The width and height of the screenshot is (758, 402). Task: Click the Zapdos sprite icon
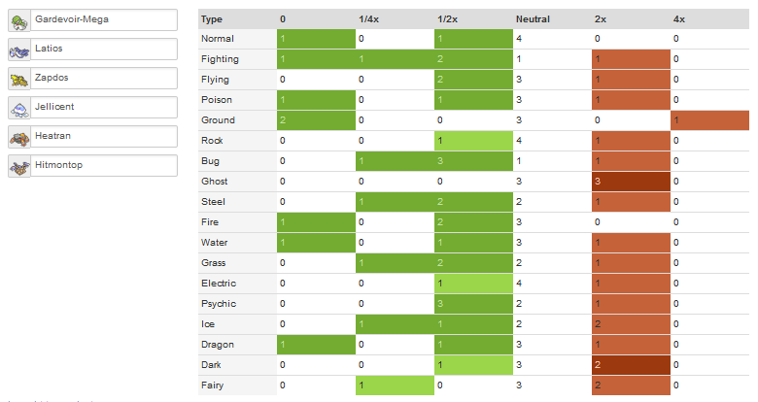19,80
